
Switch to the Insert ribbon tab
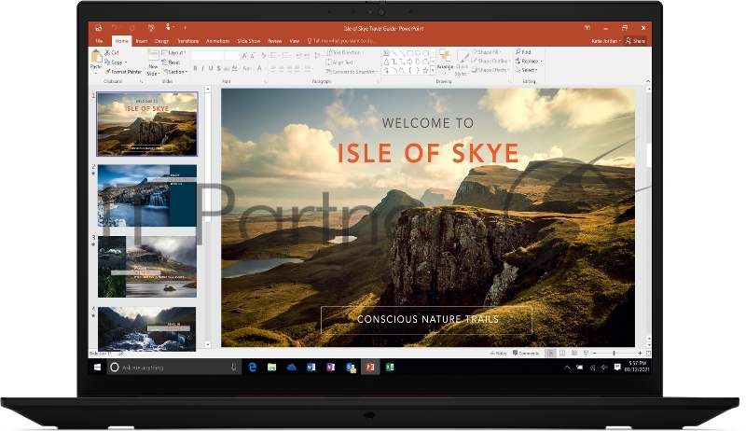click(x=141, y=41)
